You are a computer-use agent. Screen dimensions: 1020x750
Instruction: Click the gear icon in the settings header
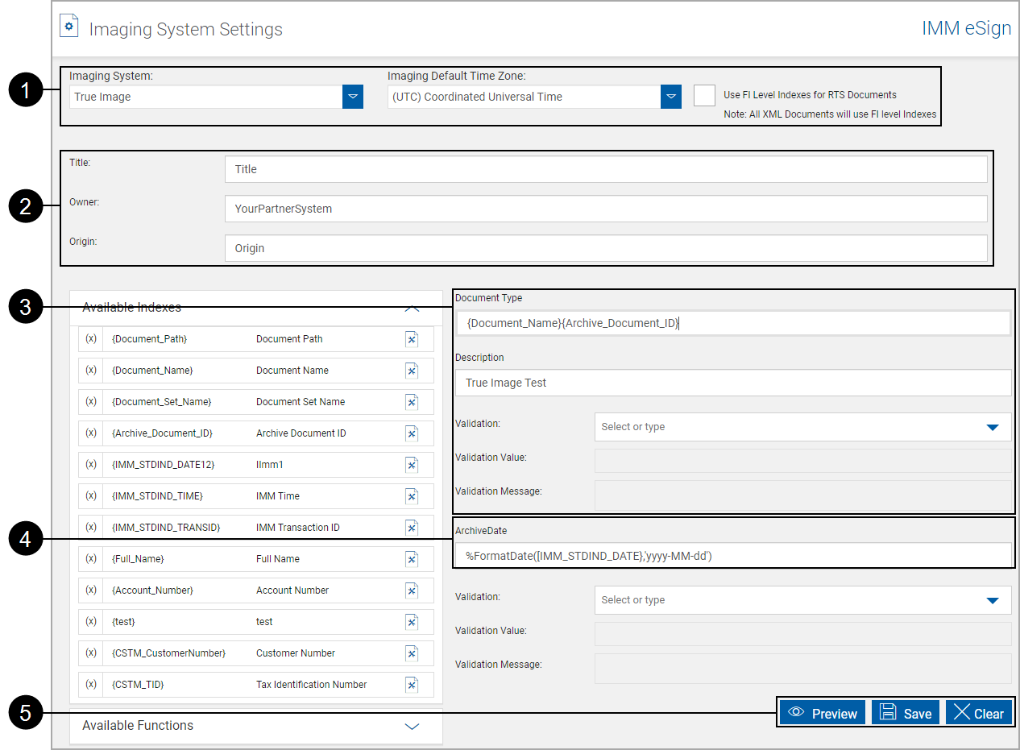pos(68,25)
